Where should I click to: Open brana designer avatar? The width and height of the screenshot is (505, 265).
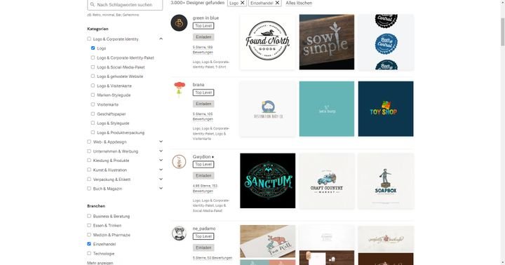(x=179, y=90)
